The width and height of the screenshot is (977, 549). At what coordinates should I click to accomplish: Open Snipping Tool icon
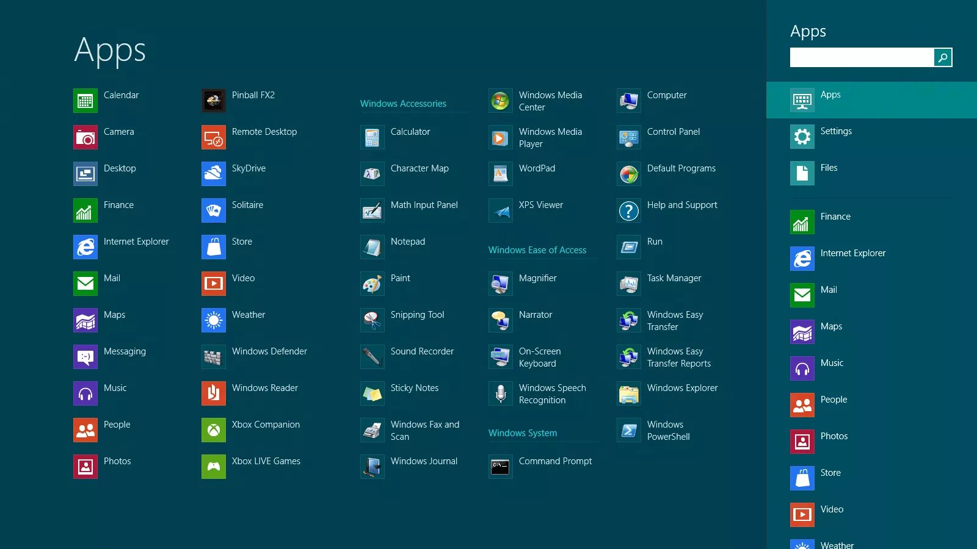point(372,320)
